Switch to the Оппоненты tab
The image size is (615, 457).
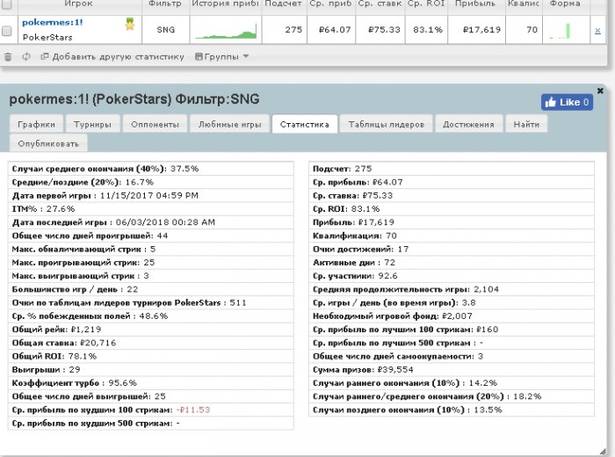tap(155, 124)
